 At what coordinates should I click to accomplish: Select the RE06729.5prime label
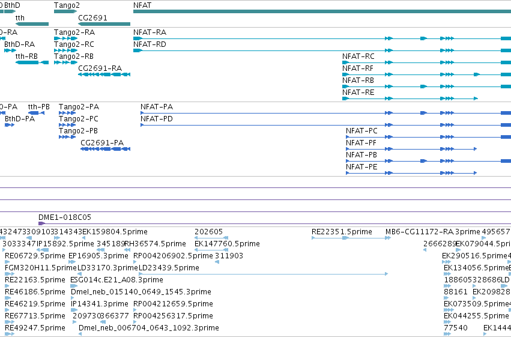(35, 256)
